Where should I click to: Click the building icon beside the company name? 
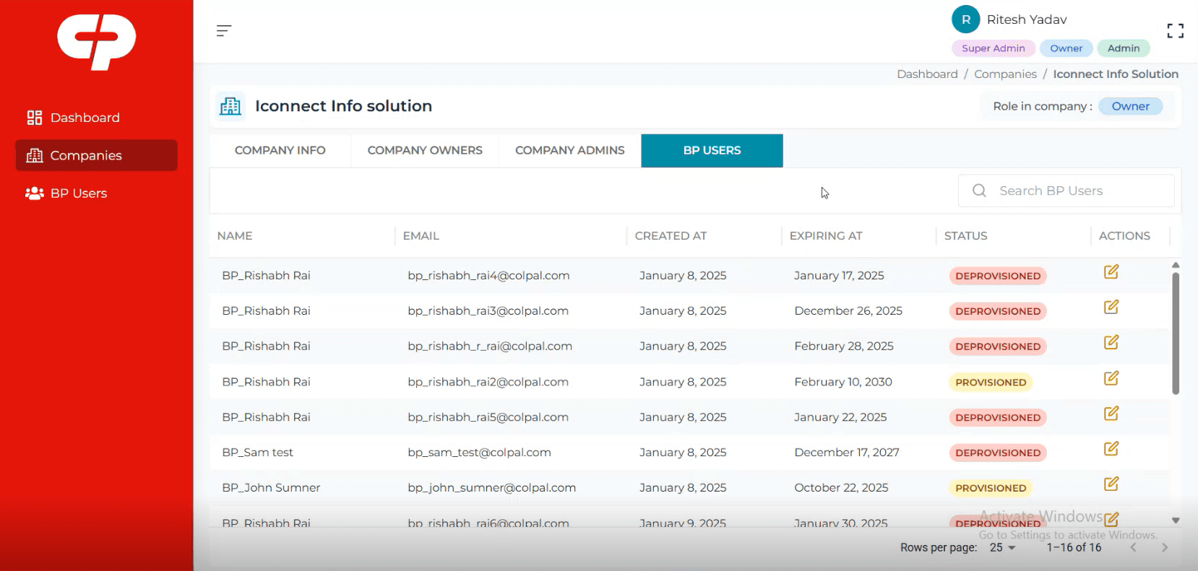click(x=230, y=106)
